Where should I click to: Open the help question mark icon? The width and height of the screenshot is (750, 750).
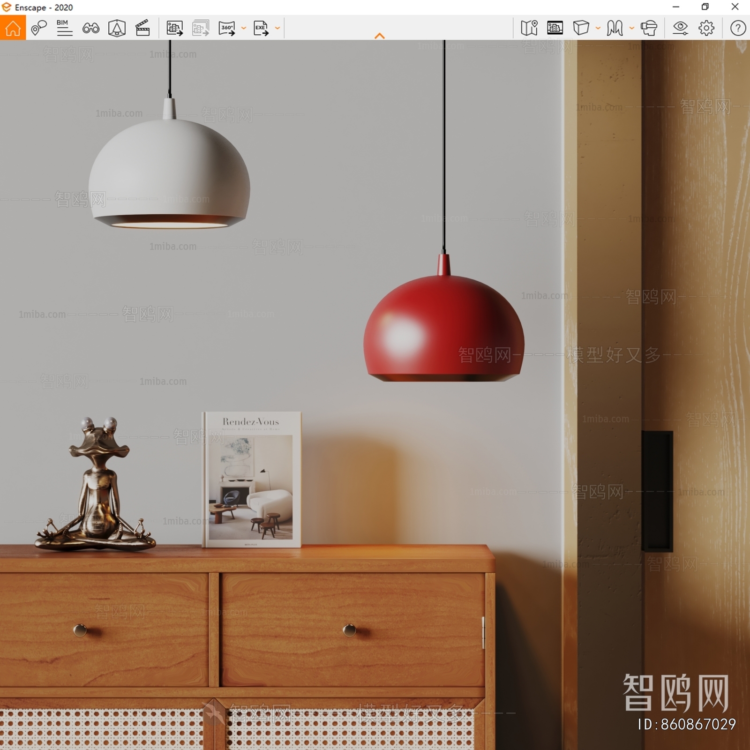(x=738, y=28)
